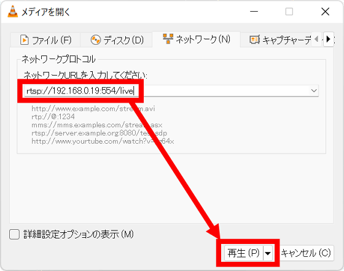This screenshot has width=344, height=271.
Task: Click the network icon on ネットワーク tab
Action: (168, 39)
